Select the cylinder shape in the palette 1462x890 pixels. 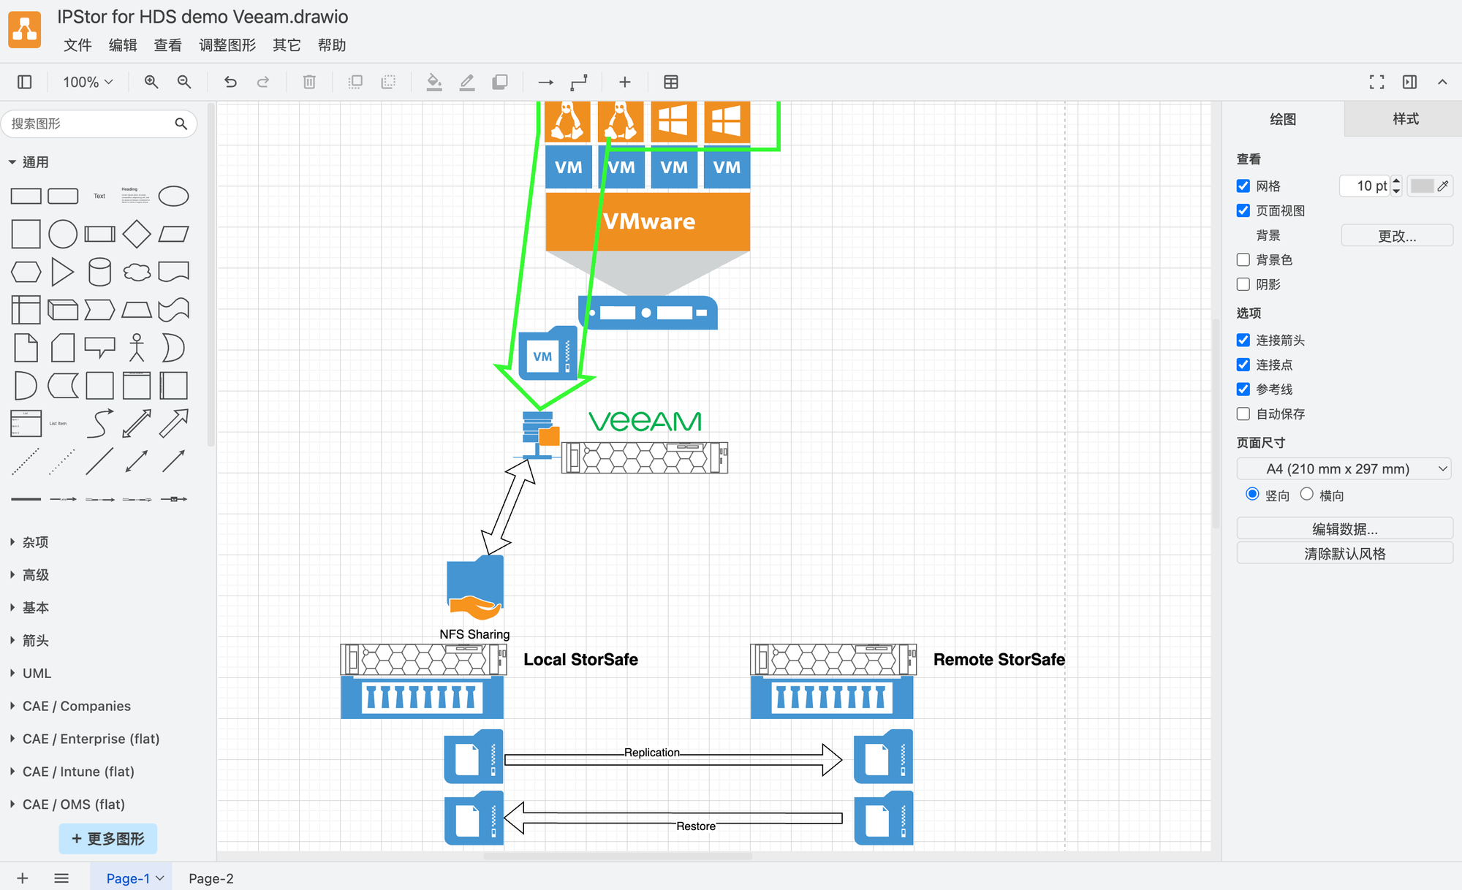[x=99, y=272]
